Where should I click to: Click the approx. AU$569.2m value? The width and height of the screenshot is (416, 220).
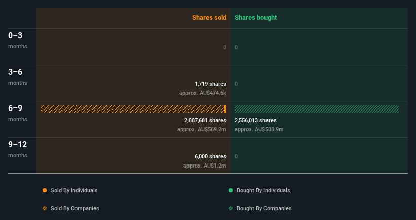(x=202, y=129)
